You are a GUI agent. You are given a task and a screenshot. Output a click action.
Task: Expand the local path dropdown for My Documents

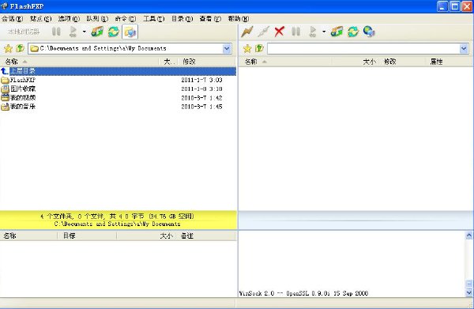[227, 49]
